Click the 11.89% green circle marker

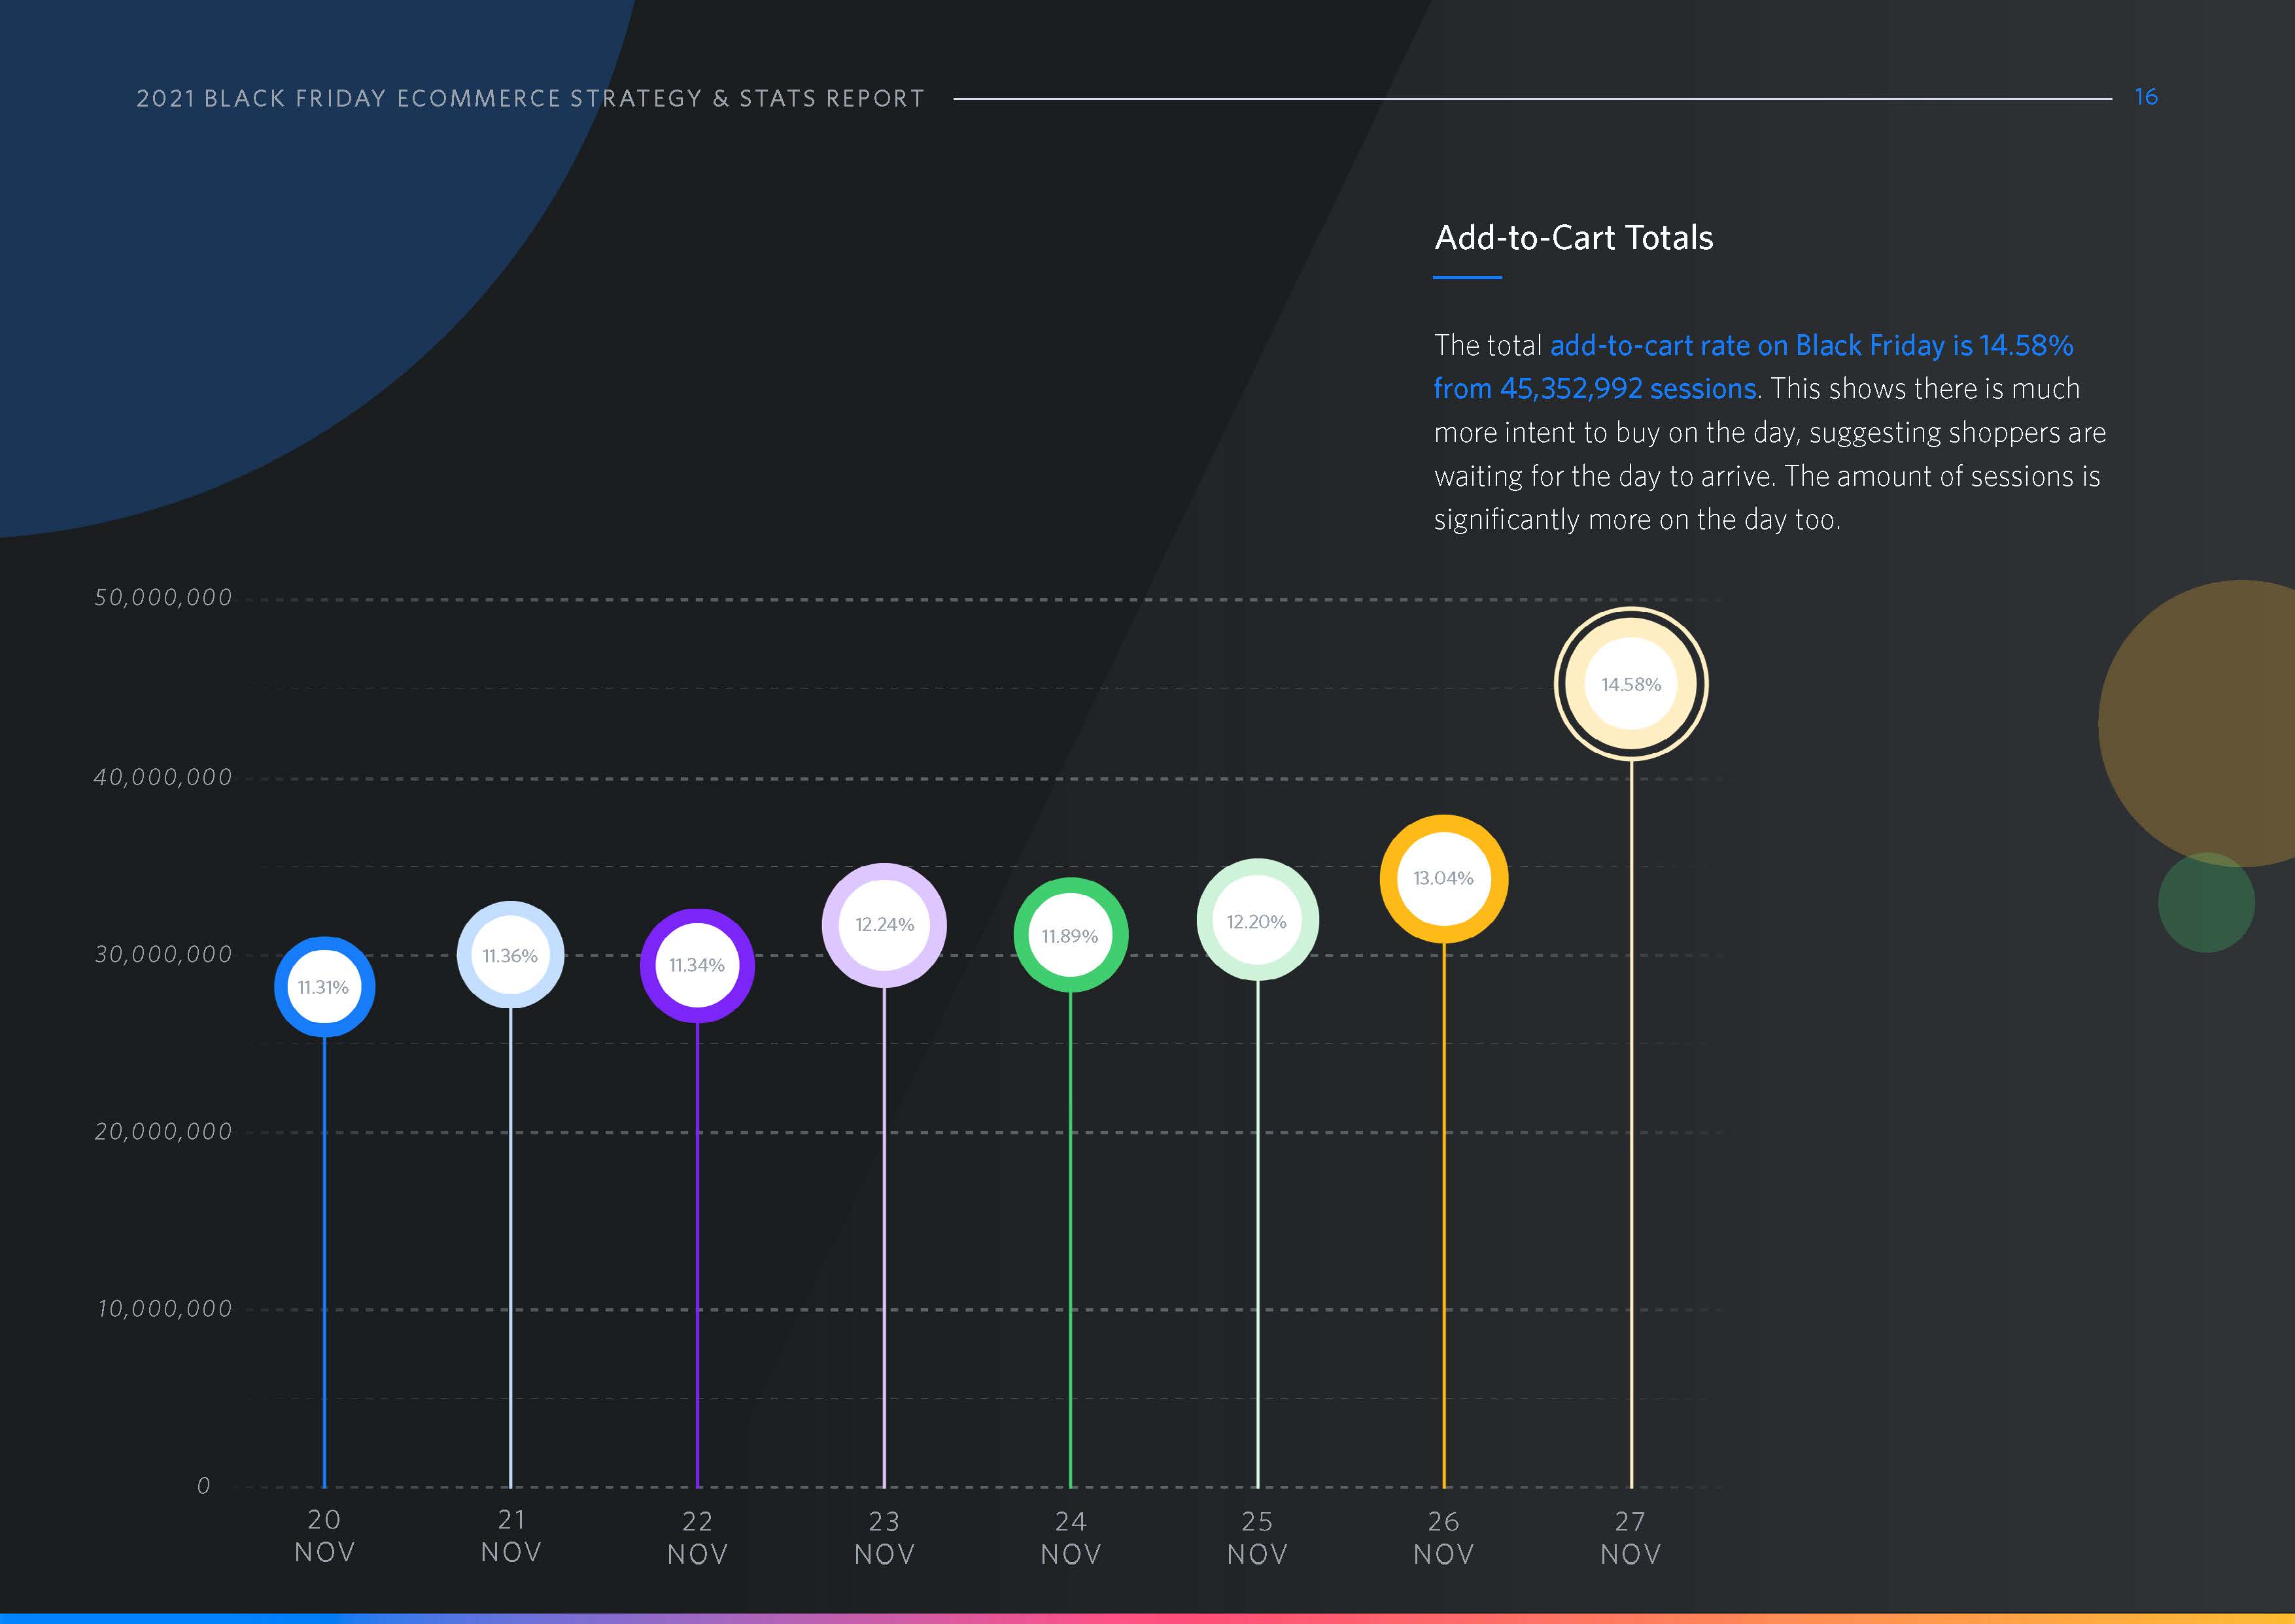(1069, 936)
